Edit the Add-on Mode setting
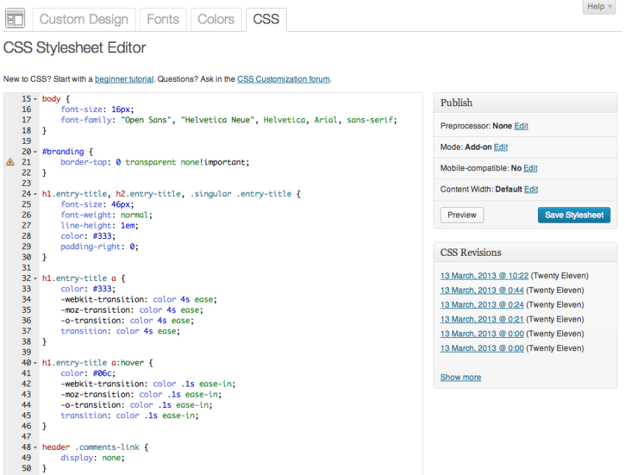 500,147
